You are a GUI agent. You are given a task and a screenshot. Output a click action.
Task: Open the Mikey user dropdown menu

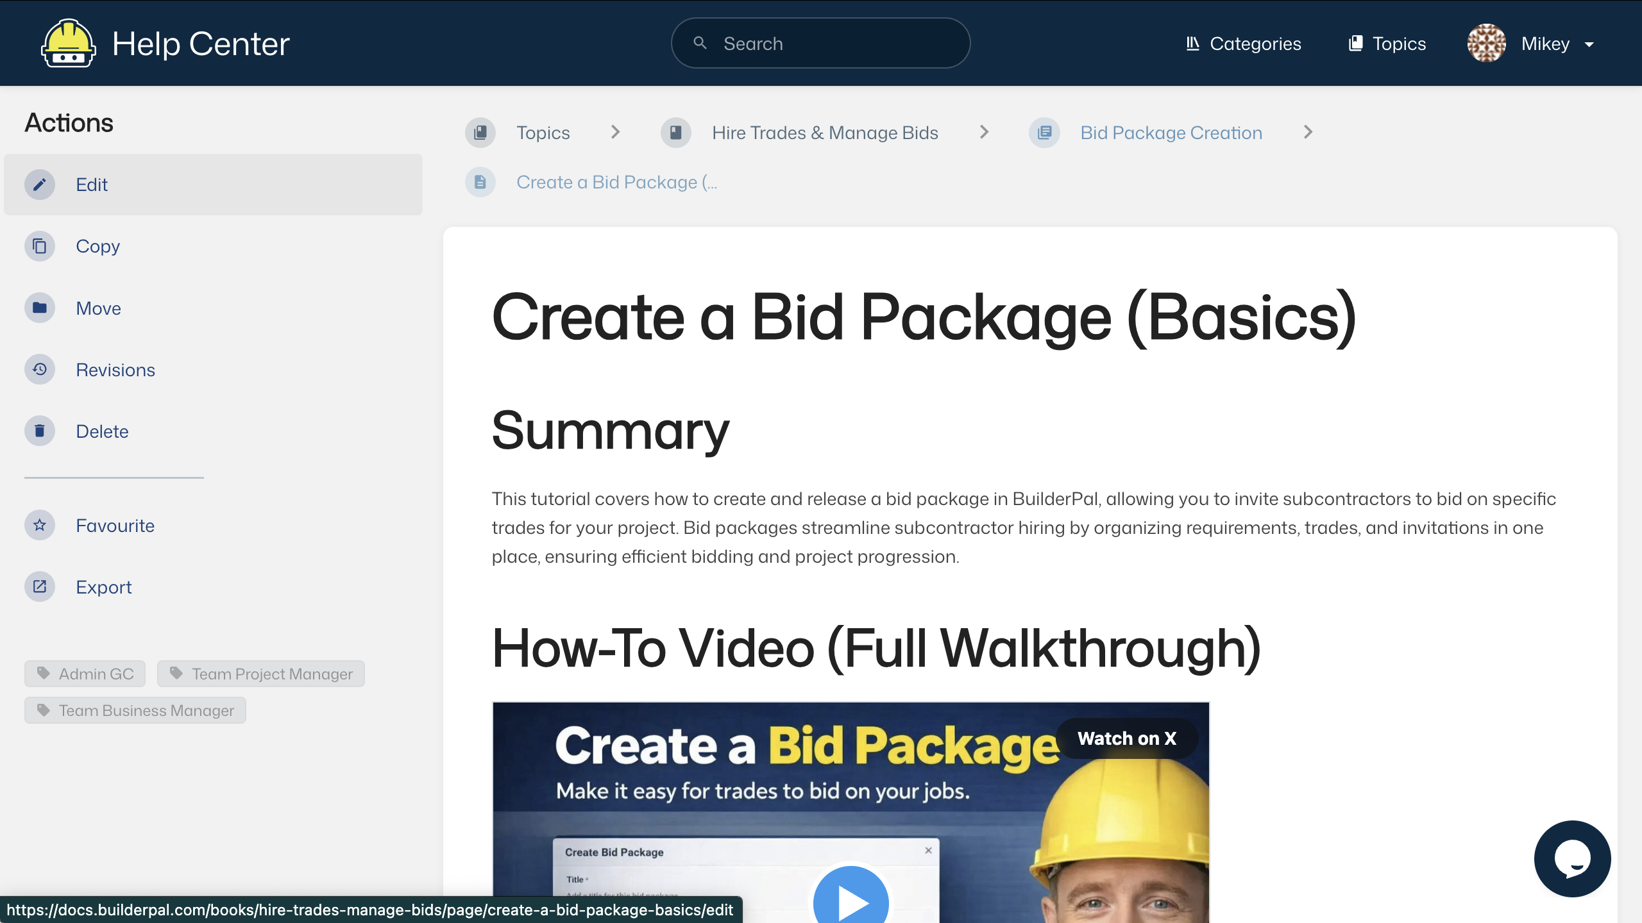(1588, 44)
